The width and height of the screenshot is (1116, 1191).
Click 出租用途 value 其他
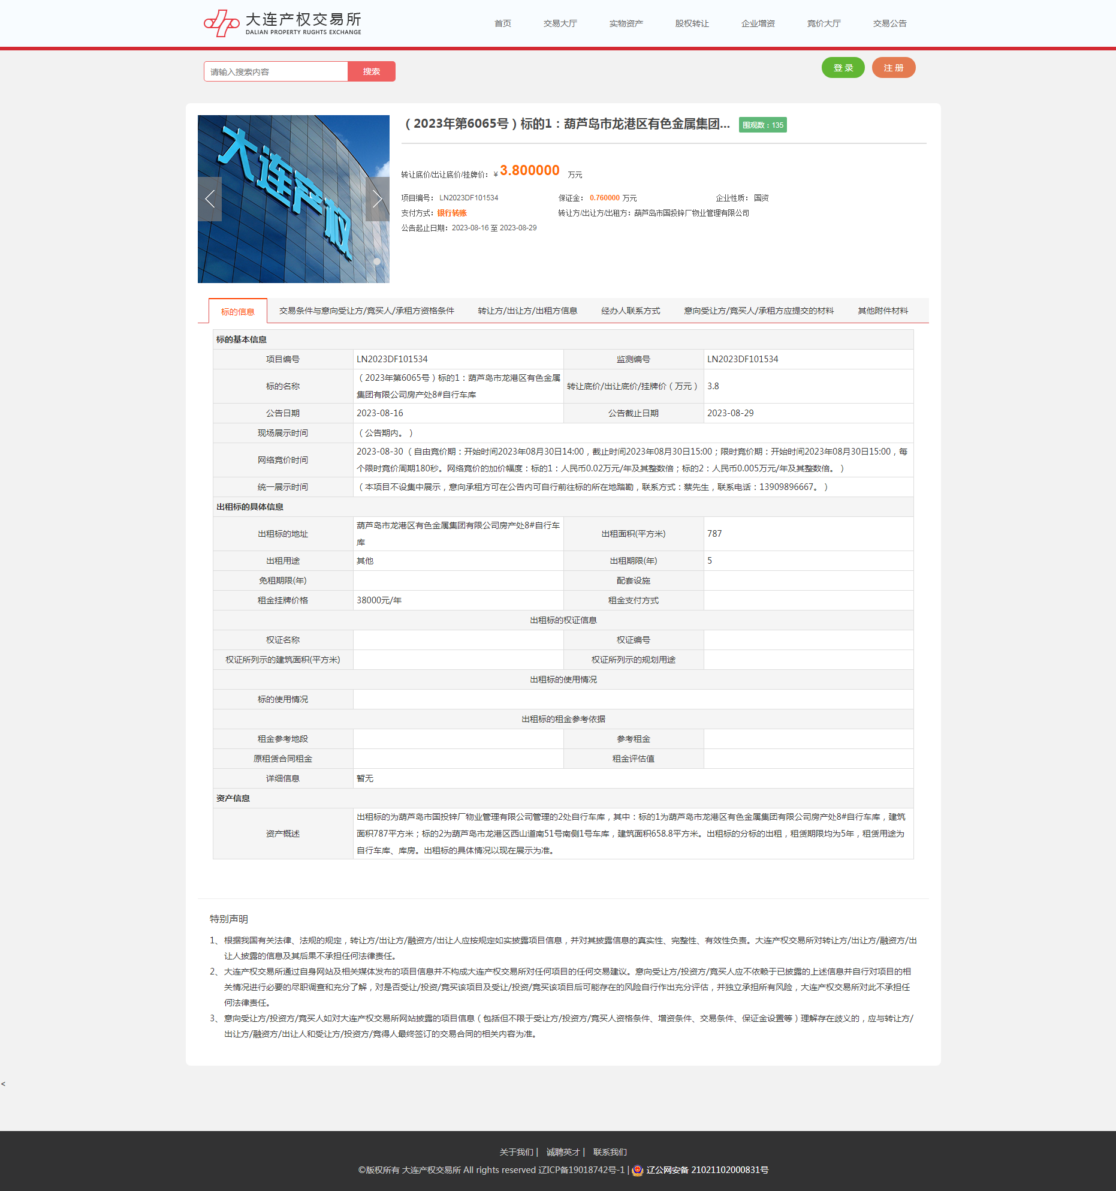(x=365, y=561)
